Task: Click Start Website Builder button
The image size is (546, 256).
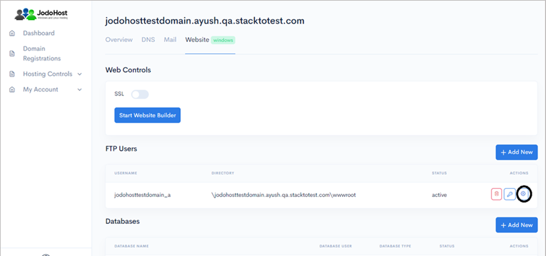Action: [147, 115]
